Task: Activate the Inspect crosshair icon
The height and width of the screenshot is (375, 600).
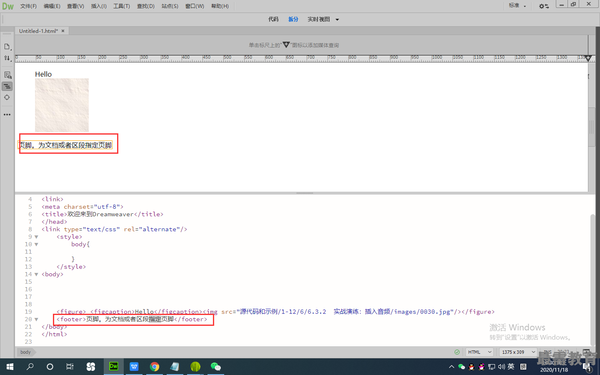Action: (x=7, y=97)
